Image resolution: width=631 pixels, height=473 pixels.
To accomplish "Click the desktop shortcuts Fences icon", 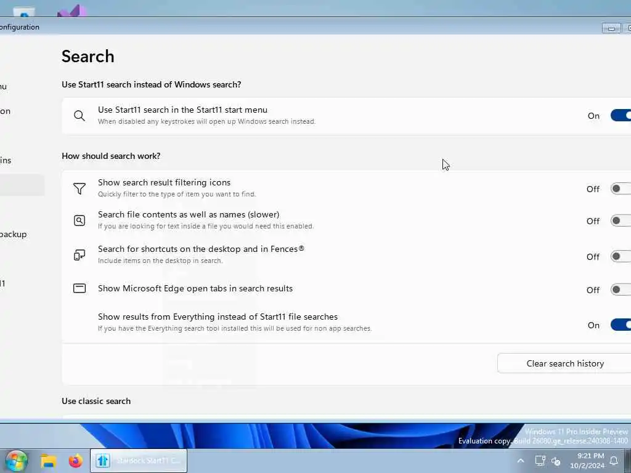I will [79, 255].
